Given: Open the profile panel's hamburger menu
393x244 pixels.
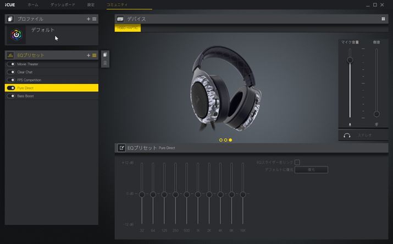Looking at the screenshot, I should (94, 19).
